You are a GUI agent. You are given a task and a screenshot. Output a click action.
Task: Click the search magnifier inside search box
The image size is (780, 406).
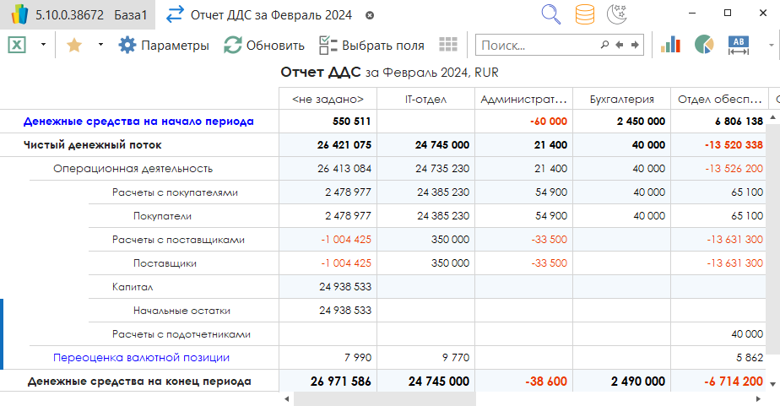(604, 45)
